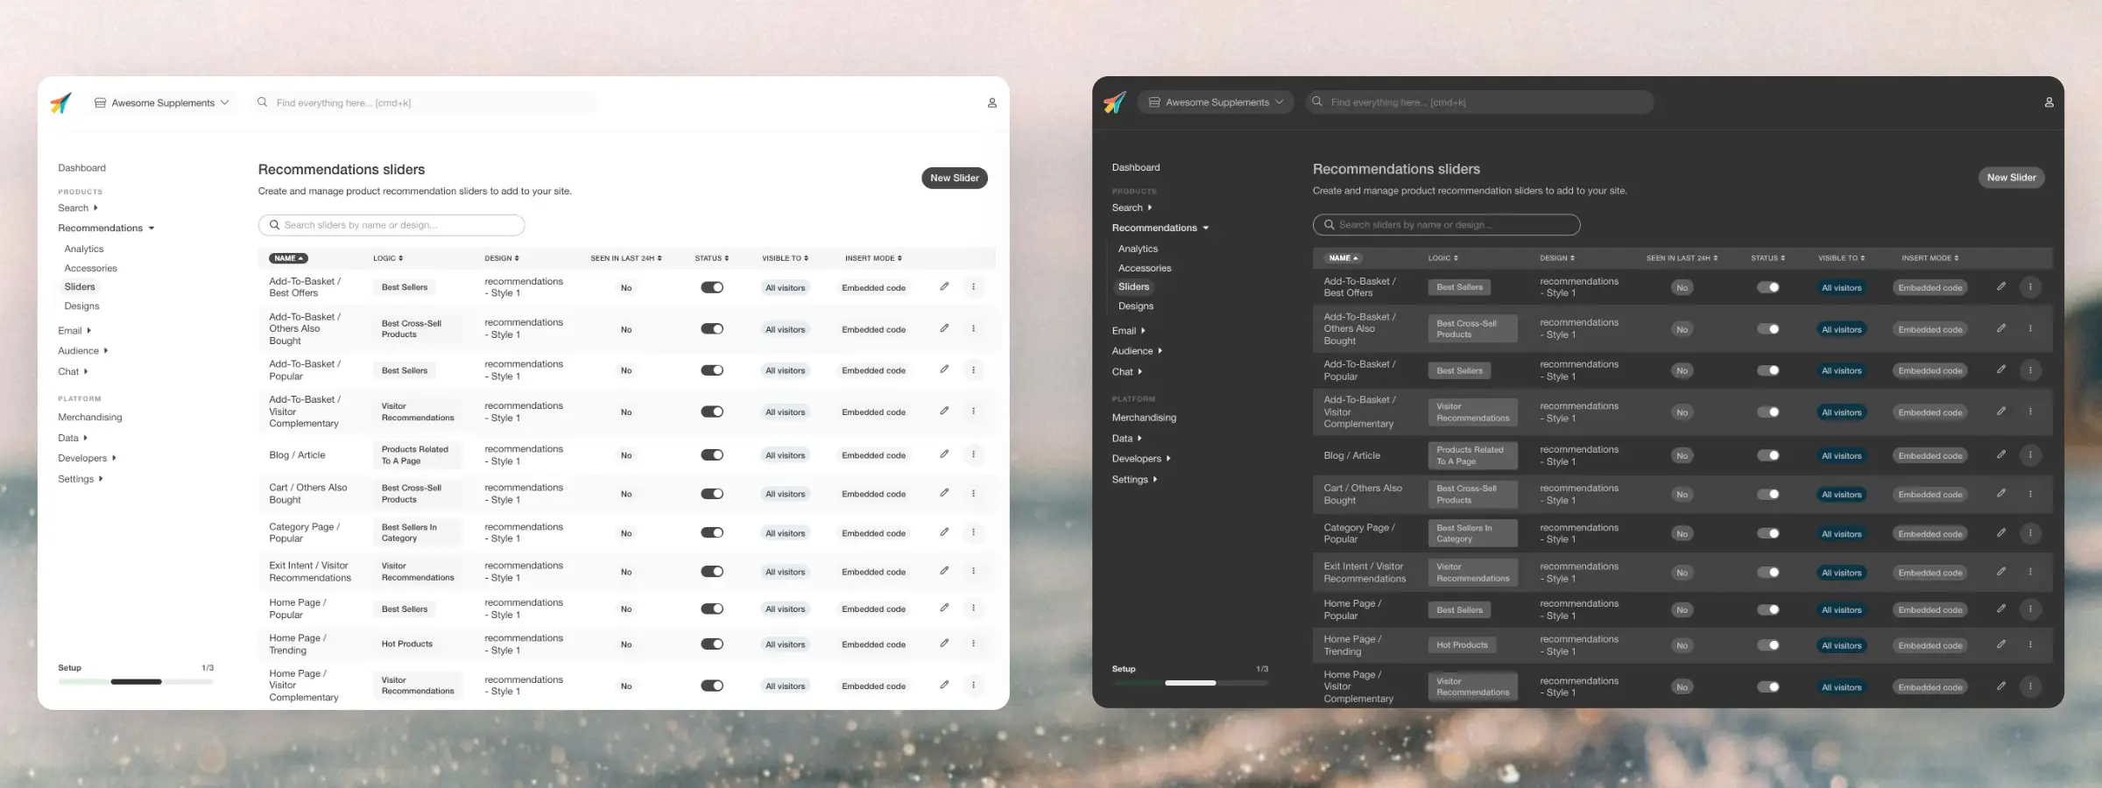Open more options for Add-To-Basket / Popular, light panel

(x=973, y=370)
